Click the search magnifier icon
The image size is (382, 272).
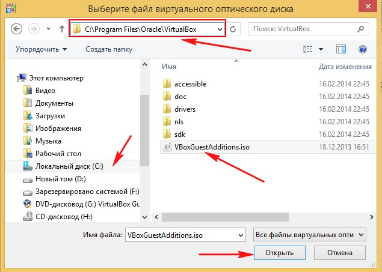pos(361,29)
